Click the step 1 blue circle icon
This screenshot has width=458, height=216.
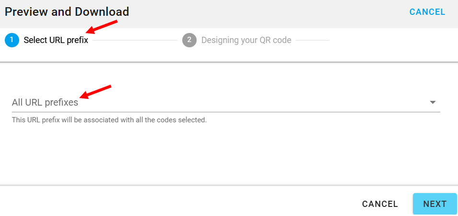point(12,40)
